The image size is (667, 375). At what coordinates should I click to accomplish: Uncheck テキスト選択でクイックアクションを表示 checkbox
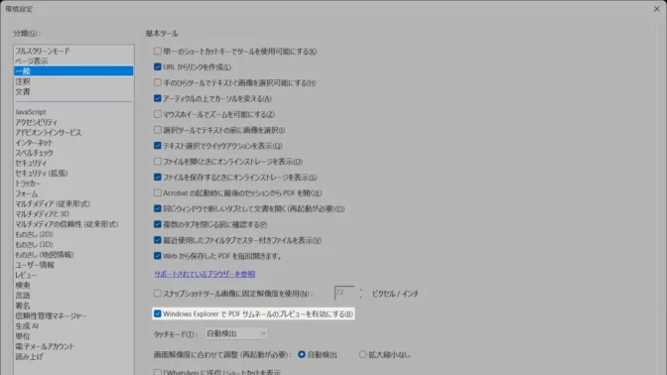point(158,146)
